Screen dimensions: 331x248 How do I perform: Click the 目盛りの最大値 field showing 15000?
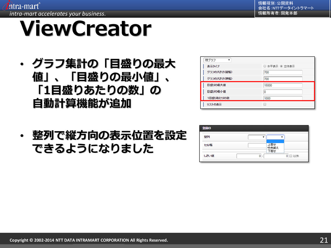coord(283,85)
